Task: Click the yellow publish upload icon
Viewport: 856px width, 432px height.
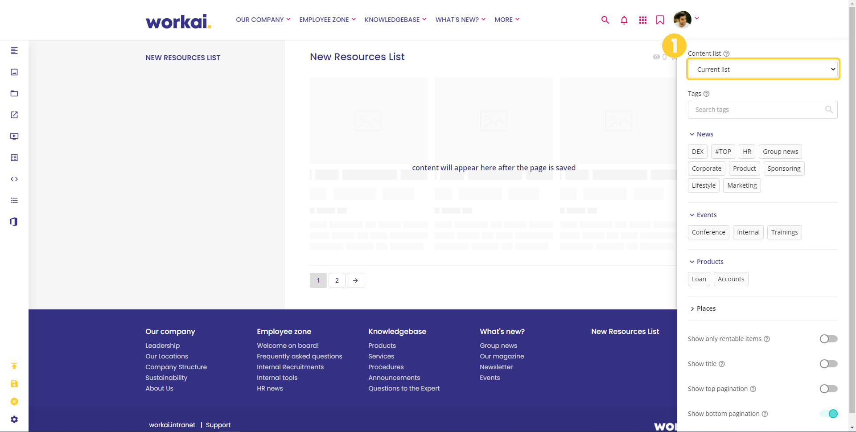Action: (14, 366)
